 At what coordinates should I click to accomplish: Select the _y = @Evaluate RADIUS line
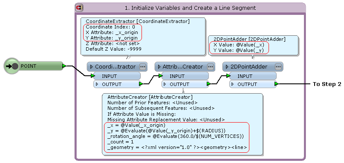pos(166,131)
